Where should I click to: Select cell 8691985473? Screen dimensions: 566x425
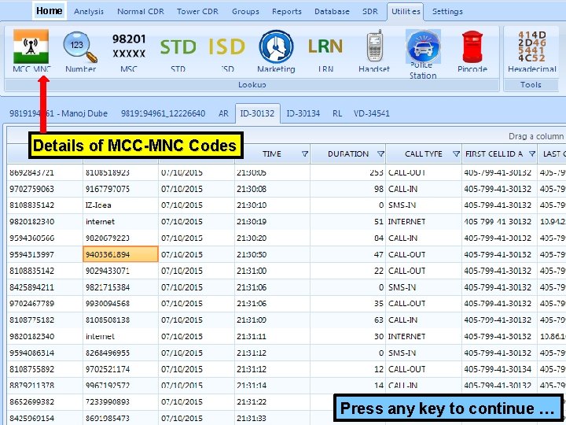[x=120, y=418]
